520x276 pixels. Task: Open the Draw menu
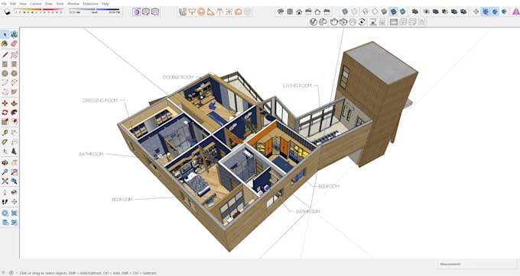[49, 3]
